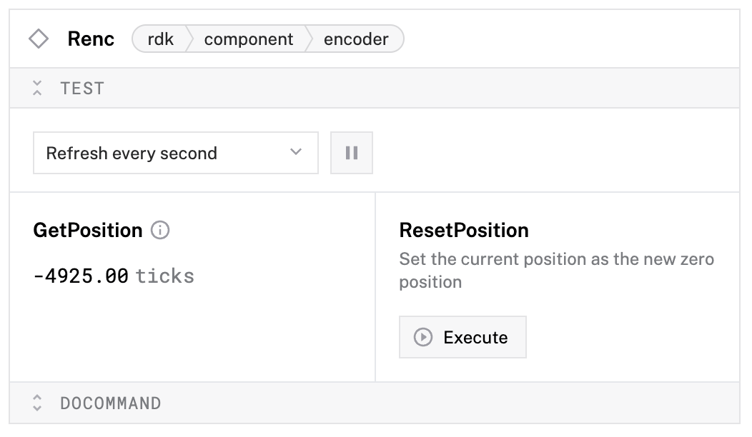Execute the ResetPosition command
The width and height of the screenshot is (752, 437).
click(462, 337)
